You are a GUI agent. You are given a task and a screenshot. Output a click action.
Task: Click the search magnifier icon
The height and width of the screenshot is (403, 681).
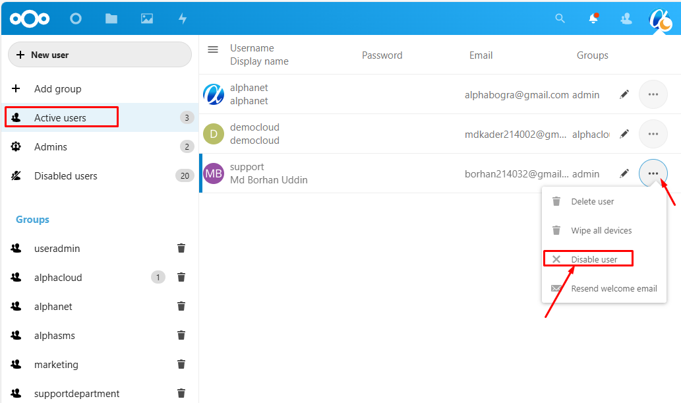pyautogui.click(x=560, y=18)
